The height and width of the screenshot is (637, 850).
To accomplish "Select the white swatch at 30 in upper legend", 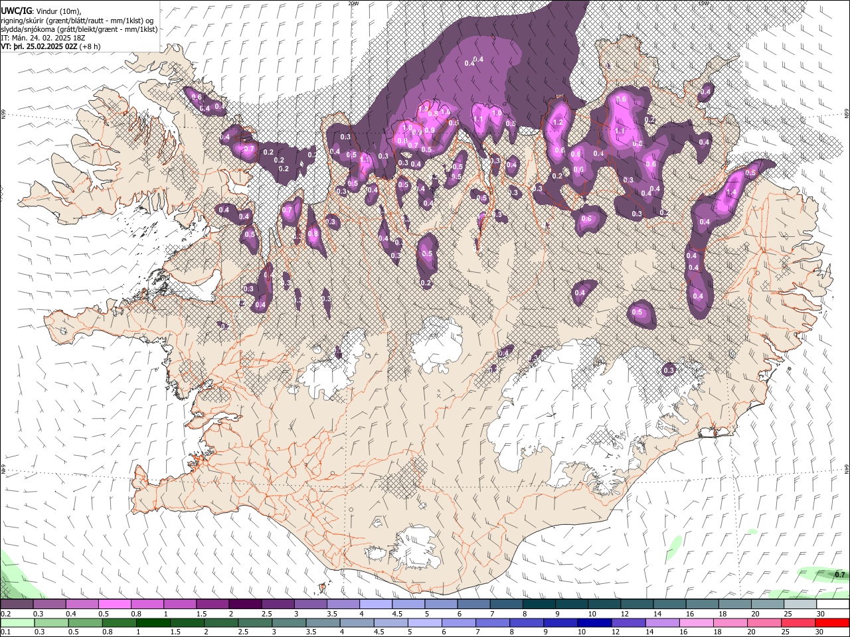I will pyautogui.click(x=833, y=604).
